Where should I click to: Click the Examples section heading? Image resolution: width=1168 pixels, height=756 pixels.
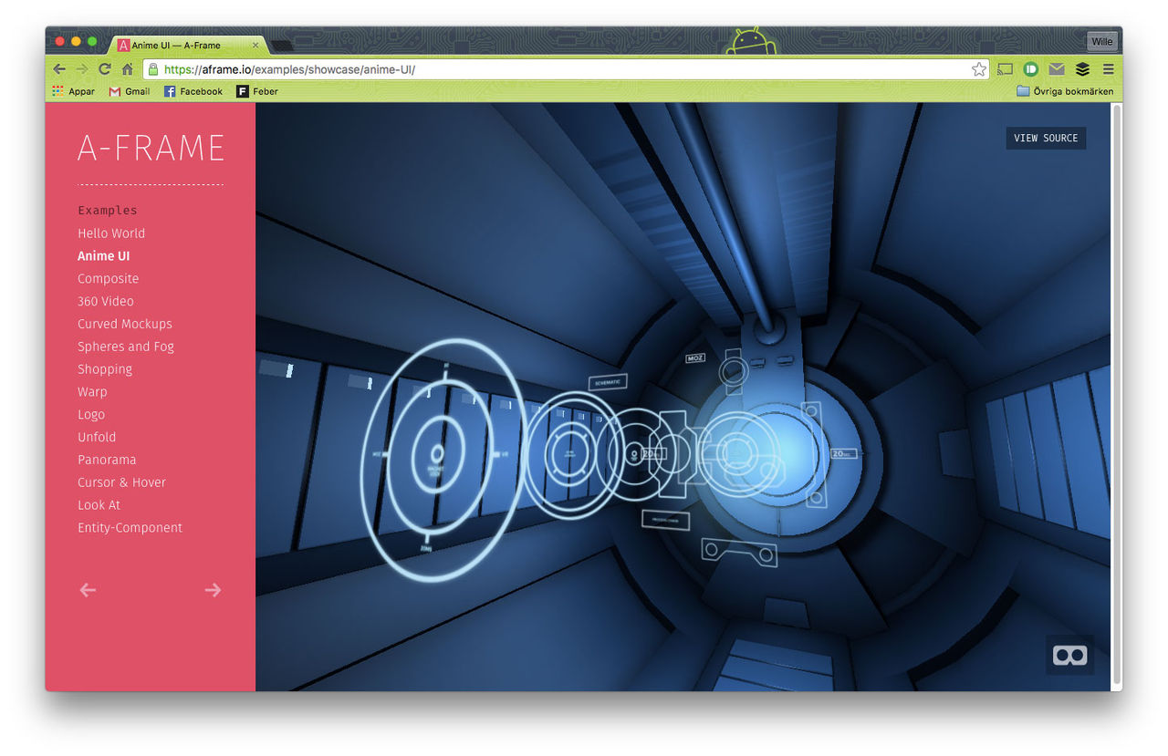(x=108, y=211)
